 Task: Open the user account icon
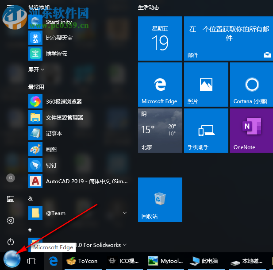coord(11,178)
